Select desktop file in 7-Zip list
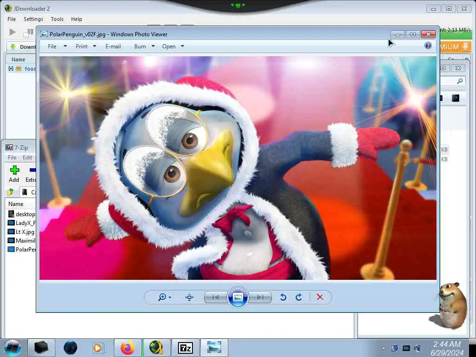The image size is (476, 357). [21, 214]
